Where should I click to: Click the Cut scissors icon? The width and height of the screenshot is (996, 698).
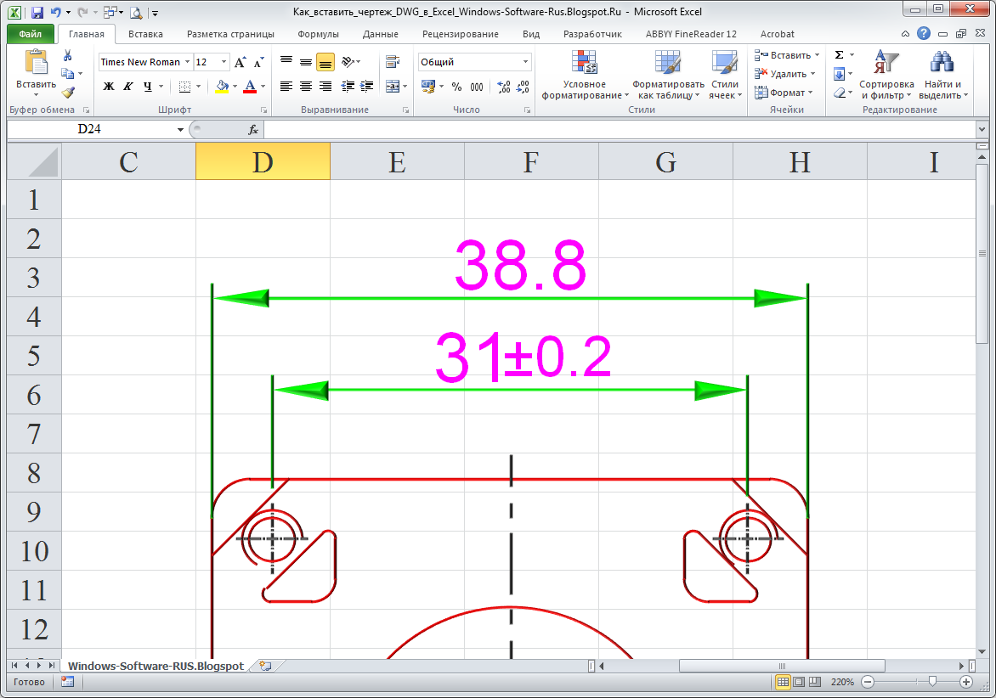point(68,56)
